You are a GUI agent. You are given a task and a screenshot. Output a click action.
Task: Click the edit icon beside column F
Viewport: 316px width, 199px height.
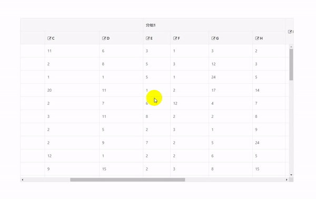175,38
